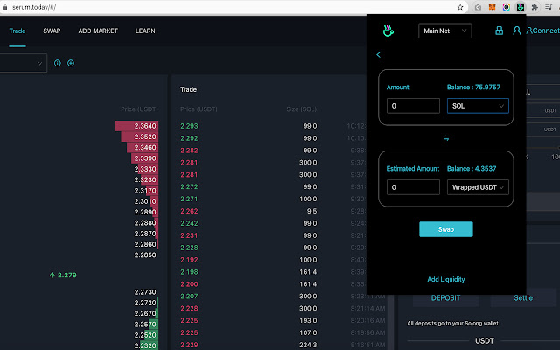Click the Swap button

[x=446, y=229]
